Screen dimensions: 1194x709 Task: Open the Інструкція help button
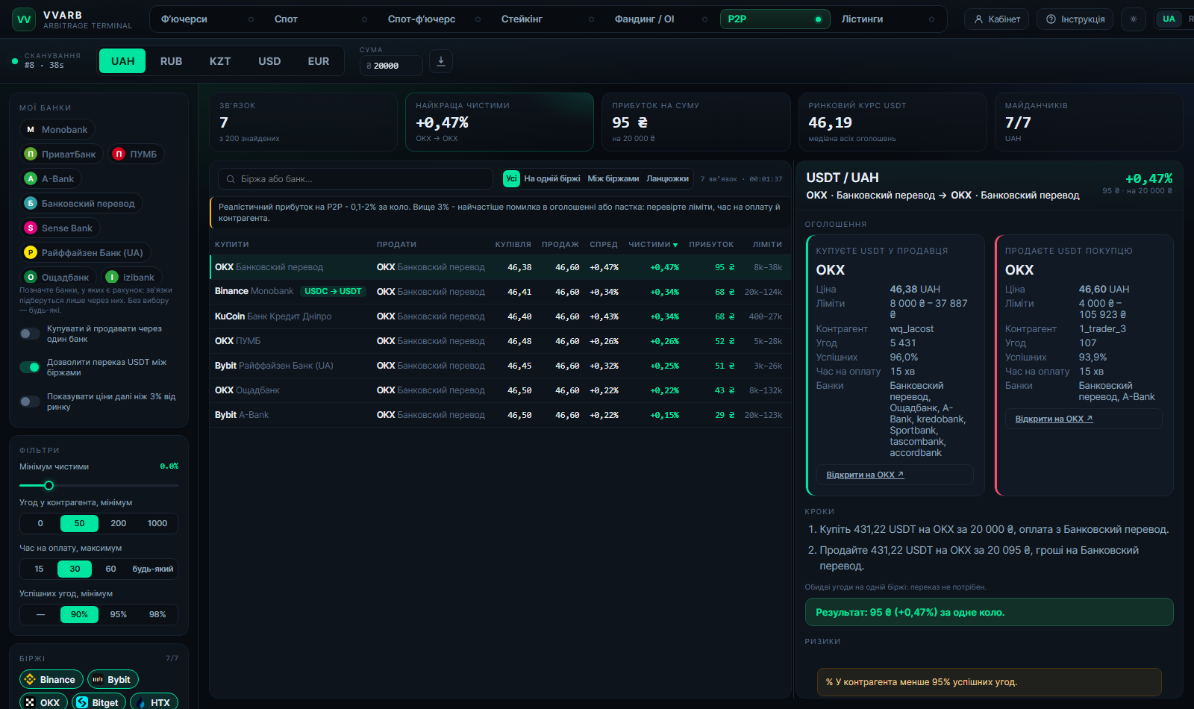(1075, 19)
